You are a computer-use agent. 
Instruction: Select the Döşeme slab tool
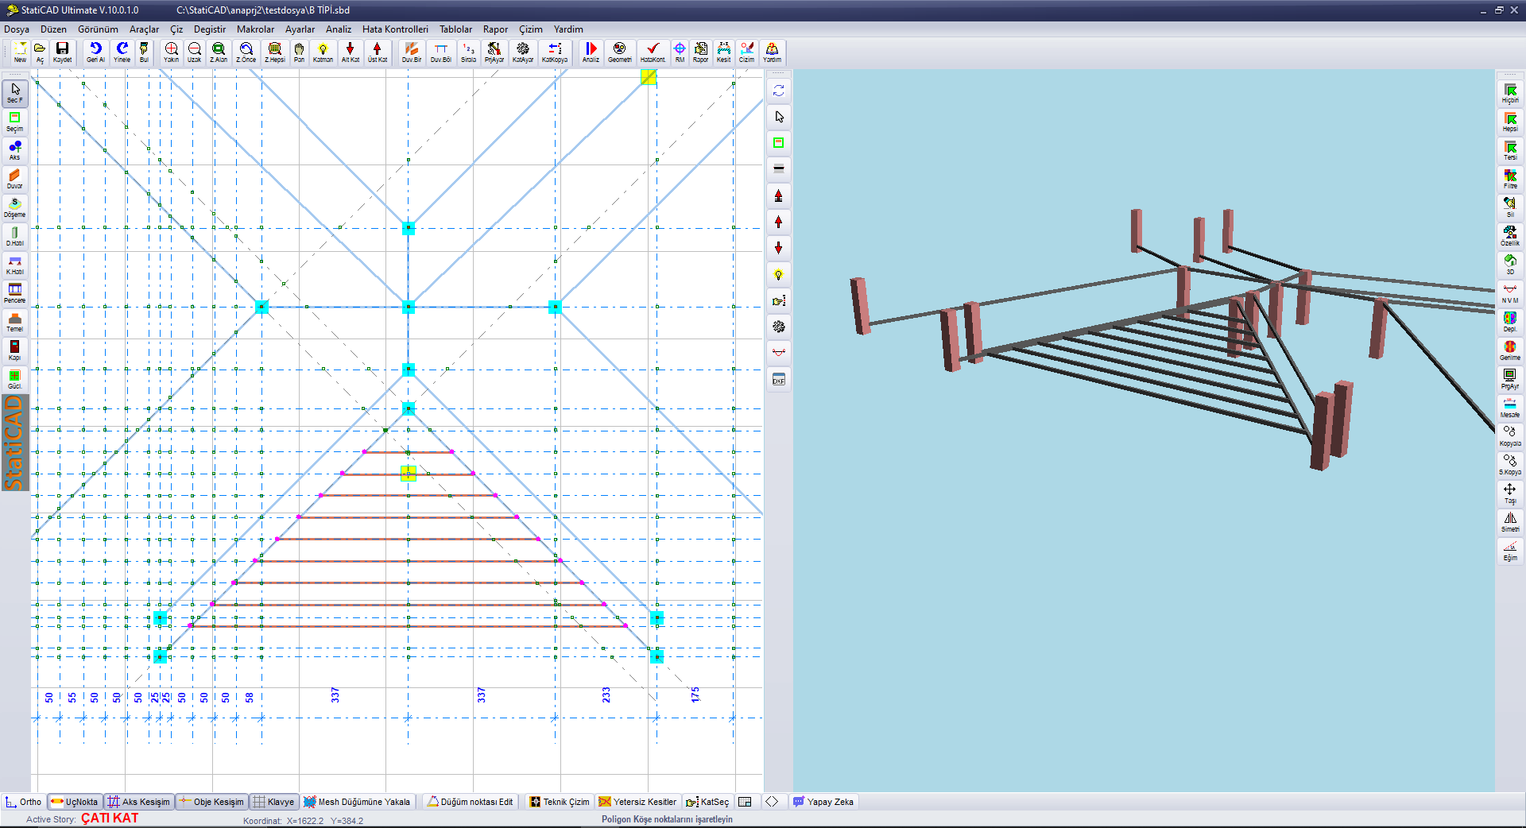point(15,207)
